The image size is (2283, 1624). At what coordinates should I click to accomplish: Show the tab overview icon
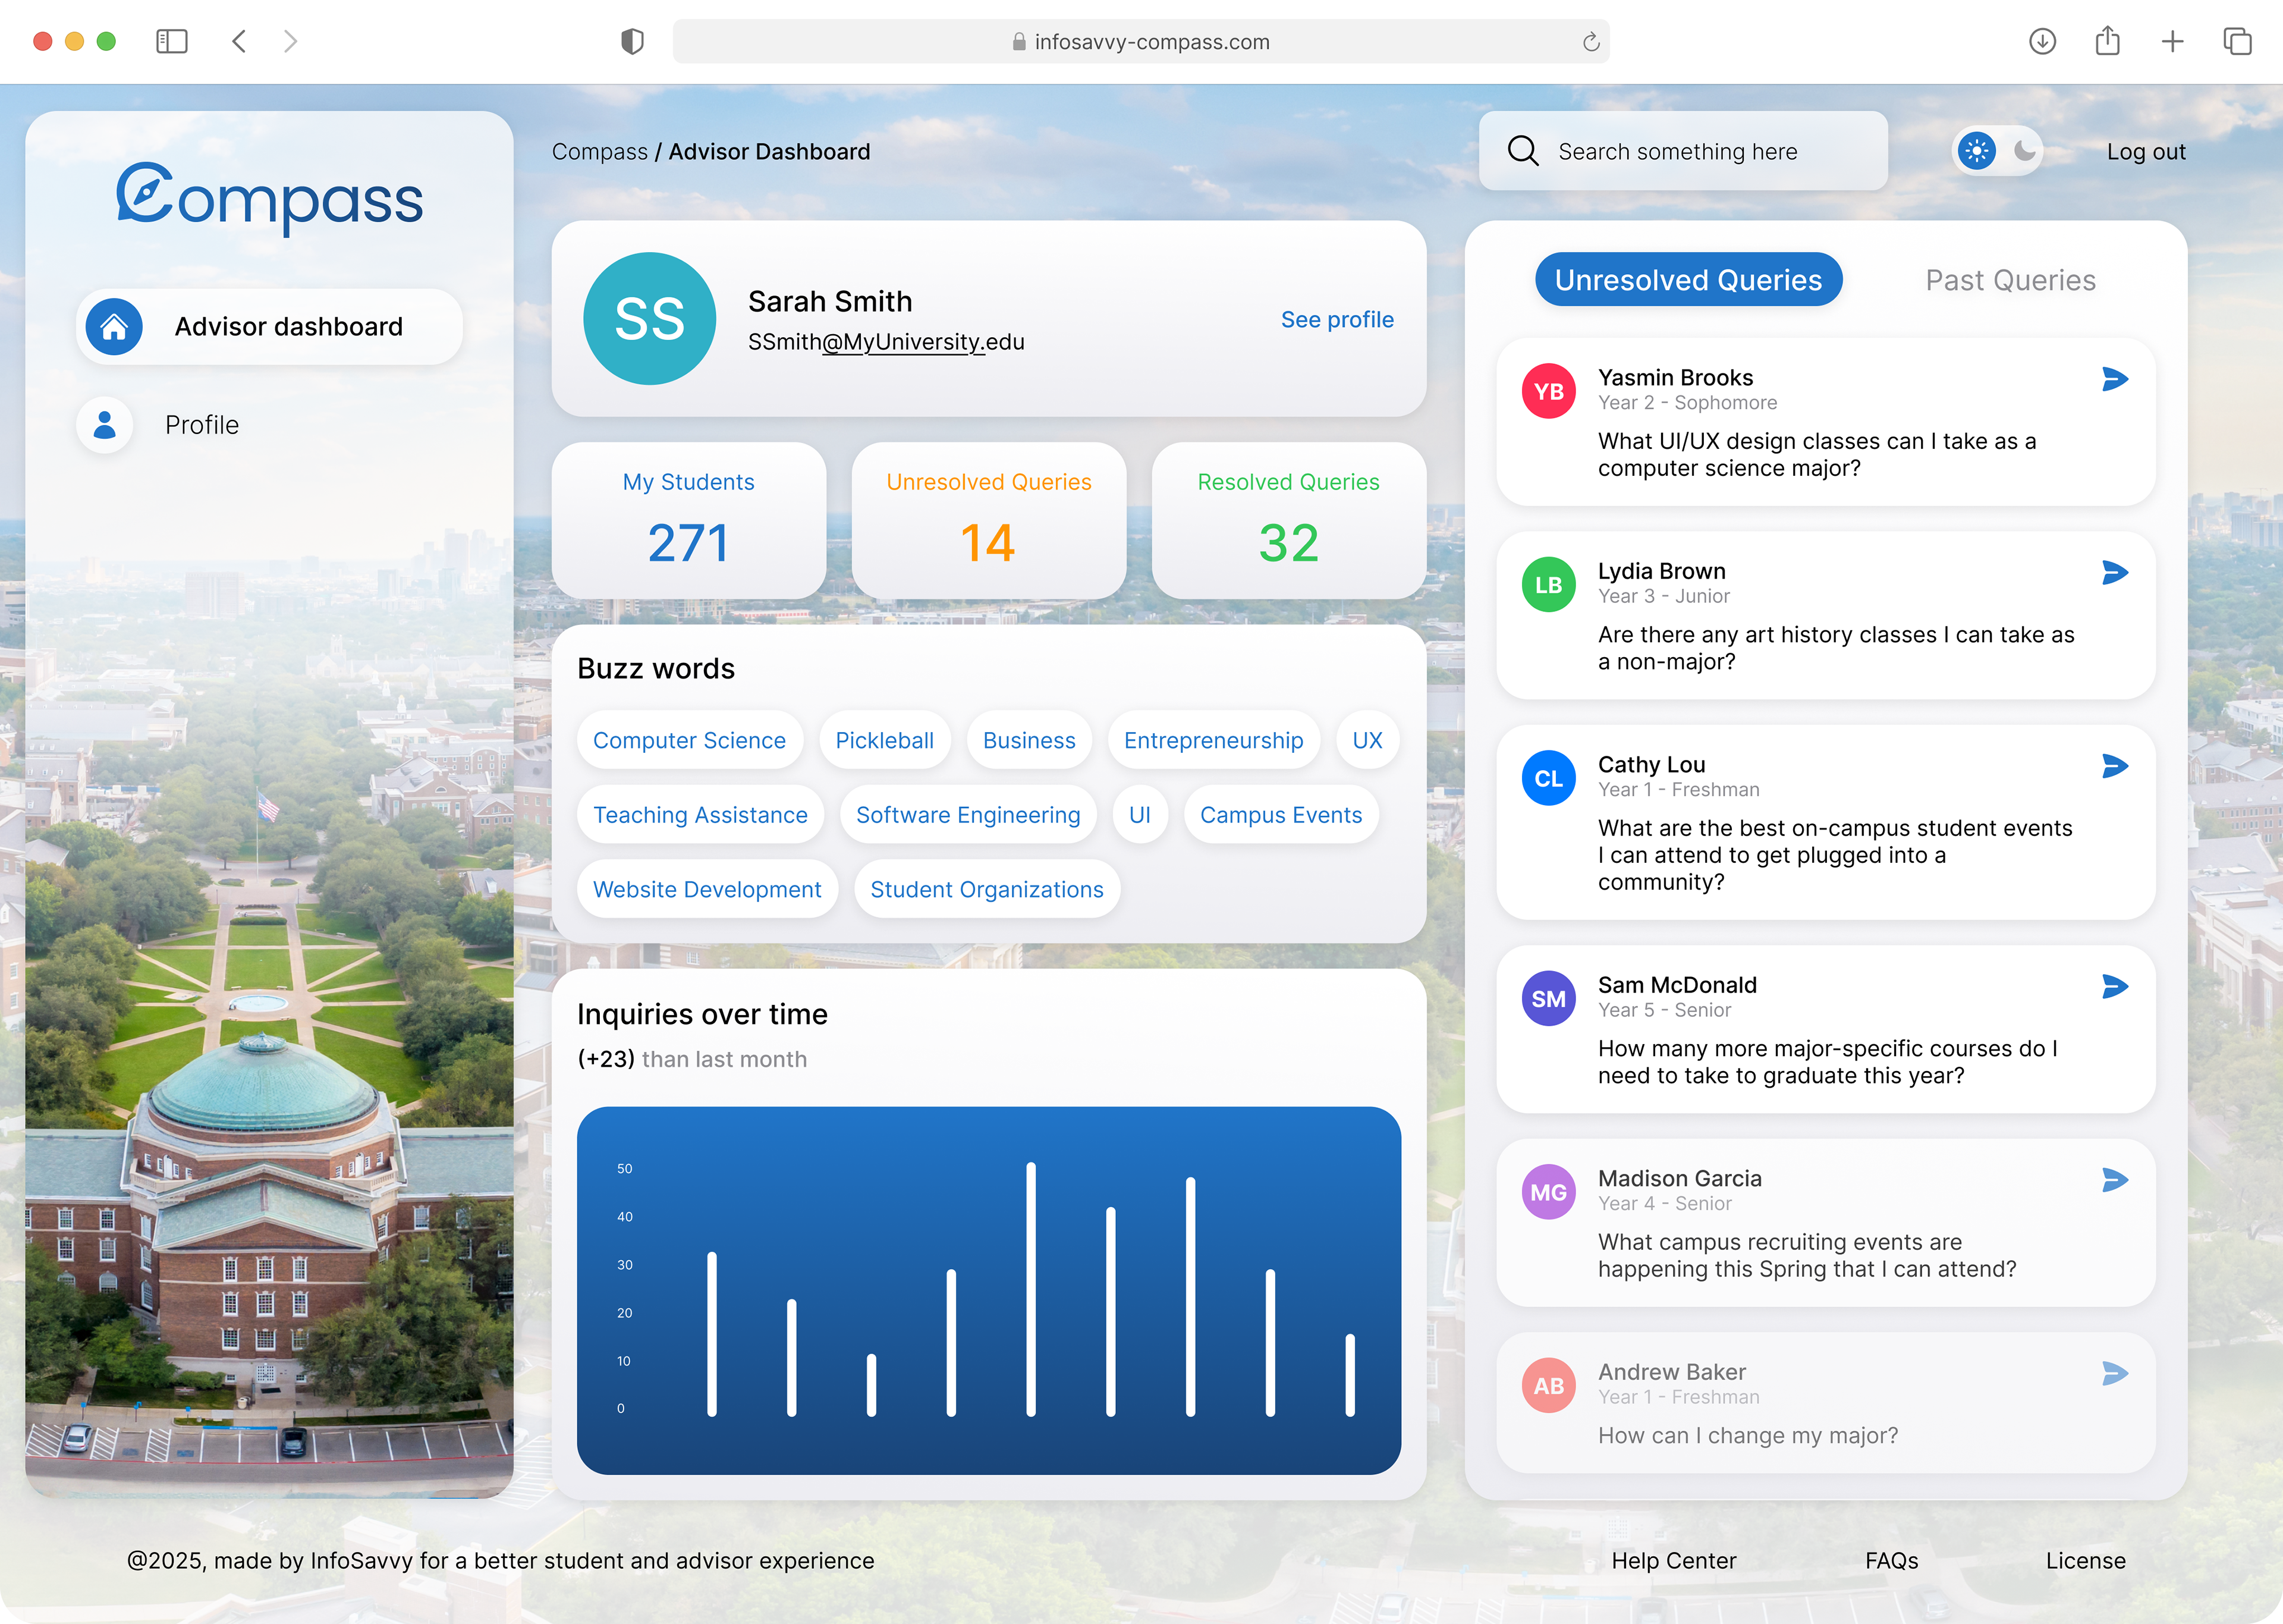[2237, 41]
